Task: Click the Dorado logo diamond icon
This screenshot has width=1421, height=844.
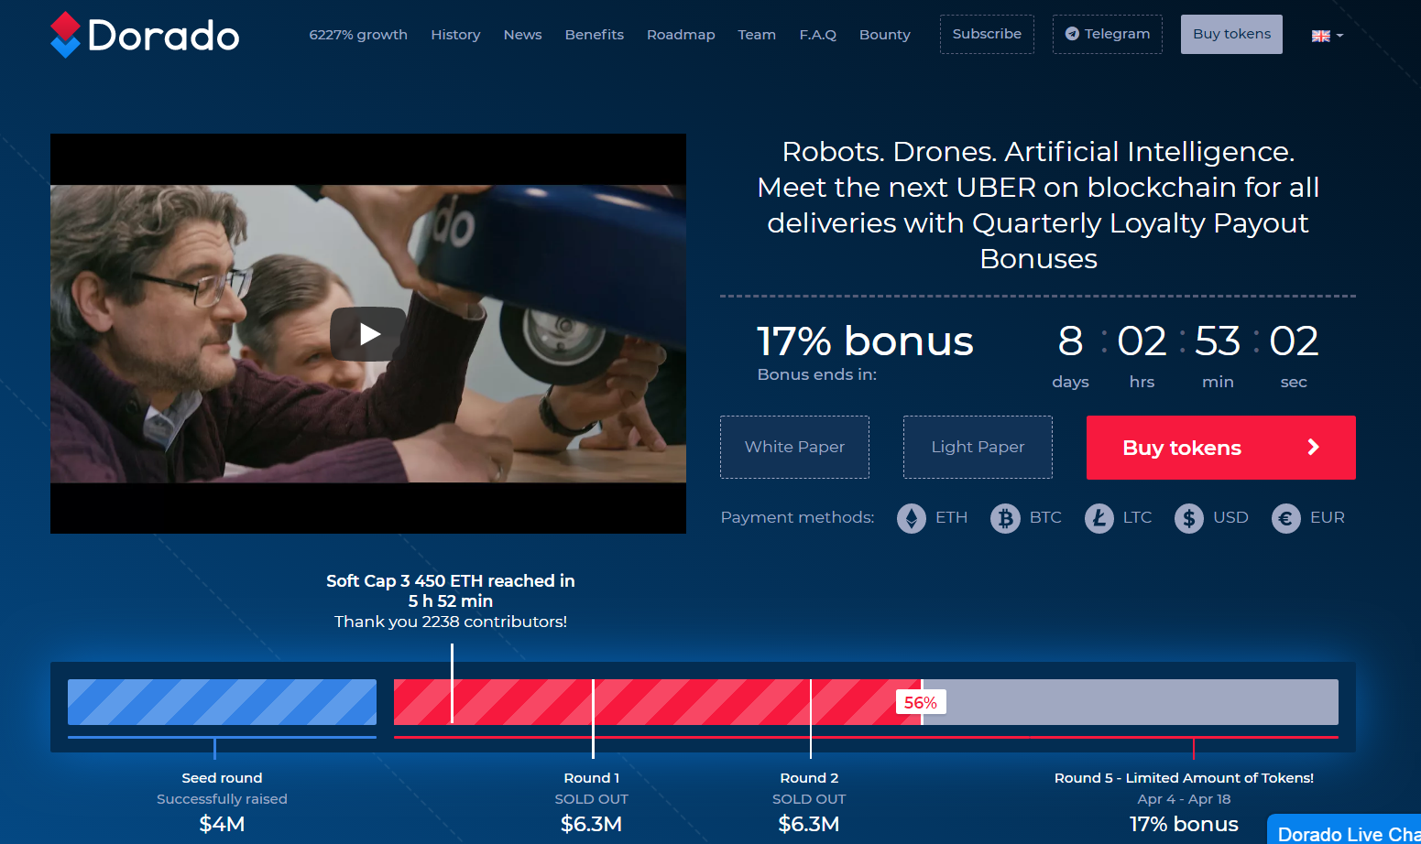Action: 65,35
